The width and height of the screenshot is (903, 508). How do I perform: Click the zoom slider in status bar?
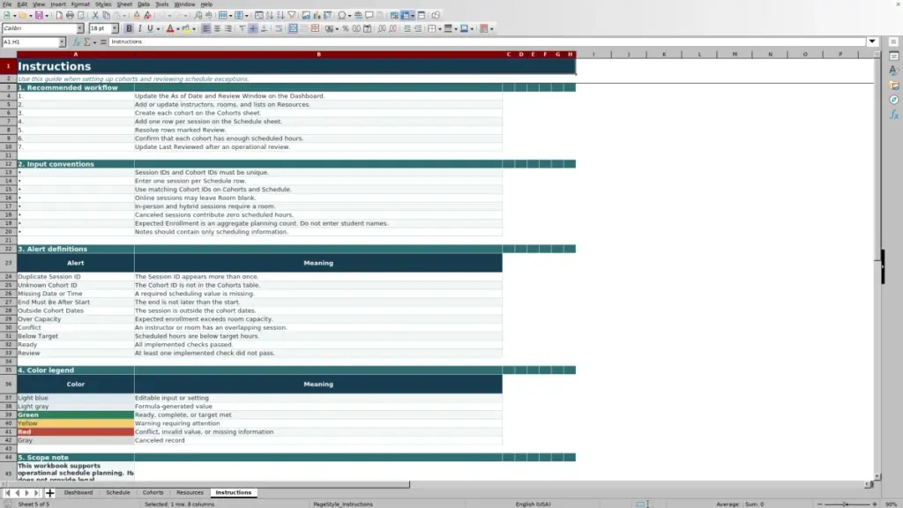[847, 504]
